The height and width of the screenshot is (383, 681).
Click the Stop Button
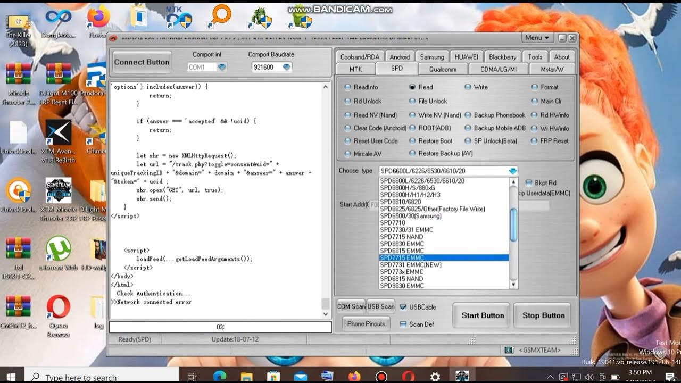(x=543, y=315)
